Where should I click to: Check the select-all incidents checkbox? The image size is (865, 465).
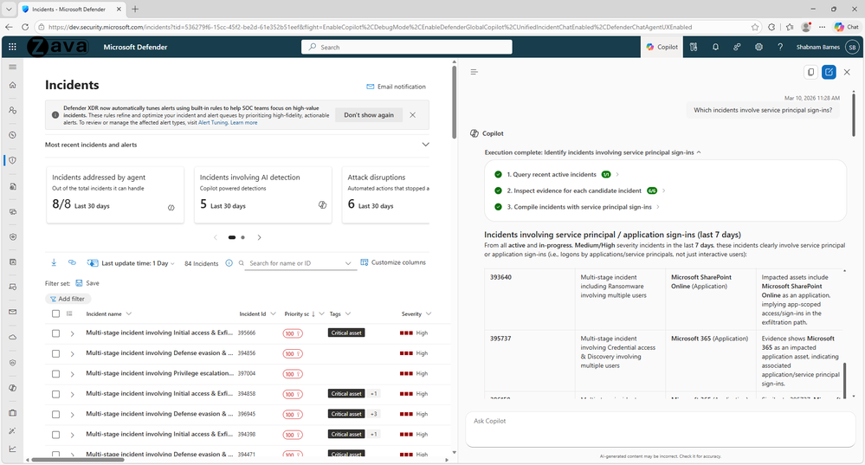coord(55,313)
